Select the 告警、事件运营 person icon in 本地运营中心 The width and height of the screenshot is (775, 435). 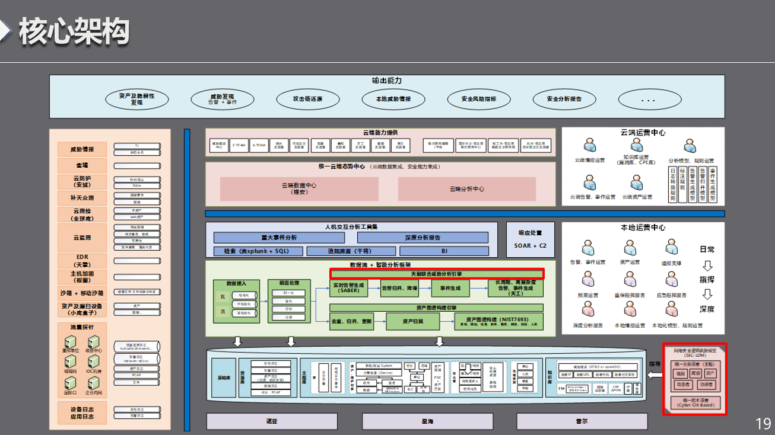pos(588,248)
